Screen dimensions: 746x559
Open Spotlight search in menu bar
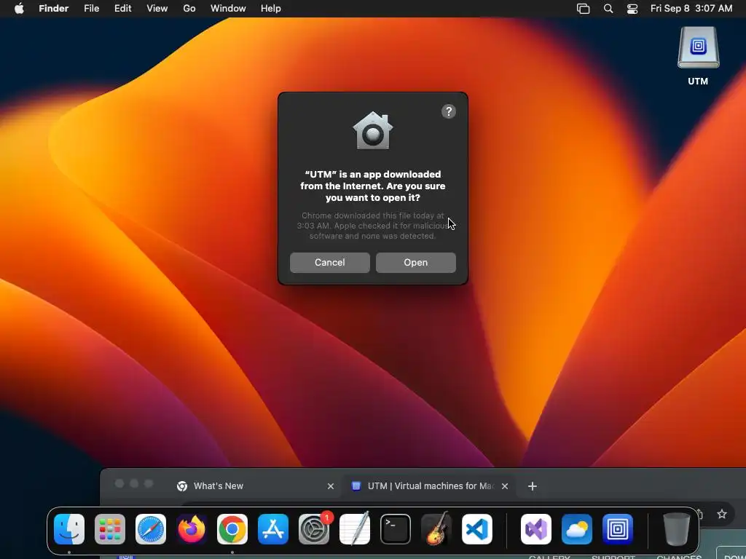click(x=608, y=9)
